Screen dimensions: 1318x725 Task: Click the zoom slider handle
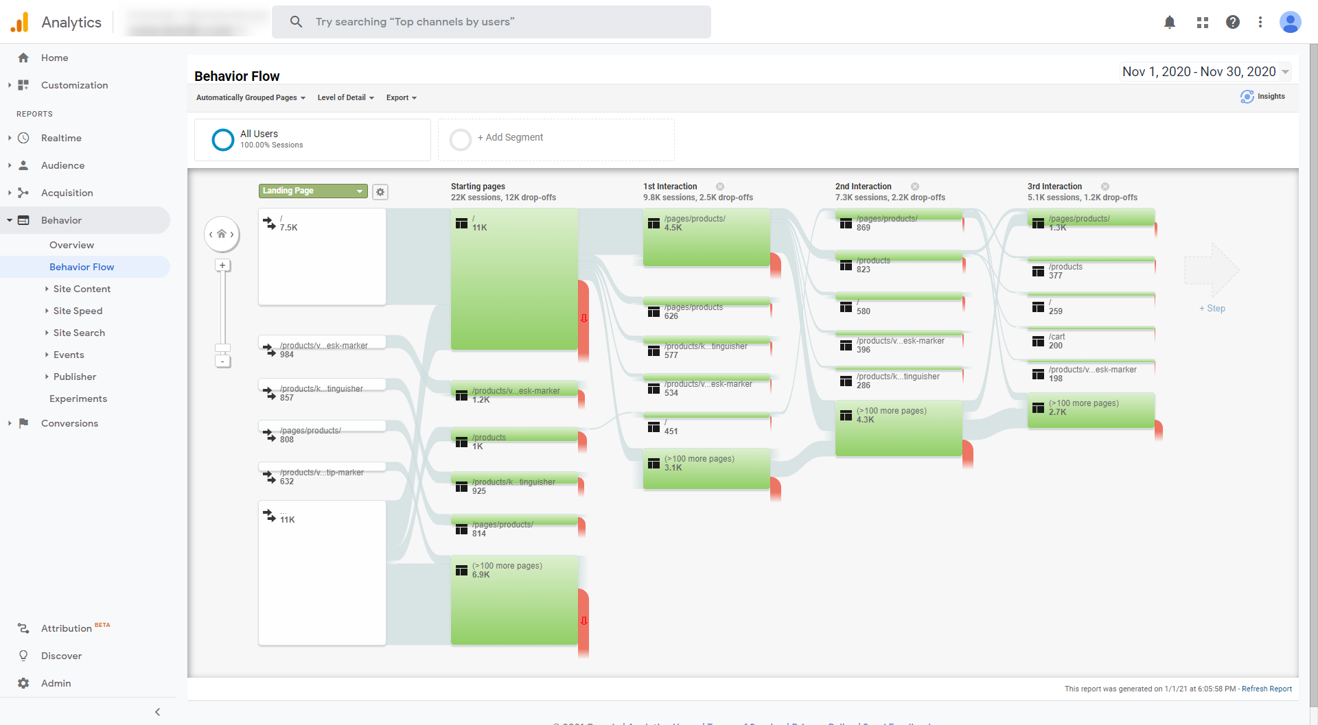[222, 348]
